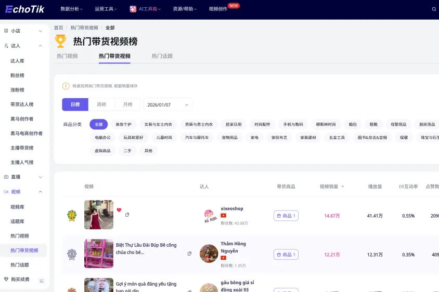Collapse the 达人 sidebar section chevron
This screenshot has width=439, height=292.
click(41, 46)
